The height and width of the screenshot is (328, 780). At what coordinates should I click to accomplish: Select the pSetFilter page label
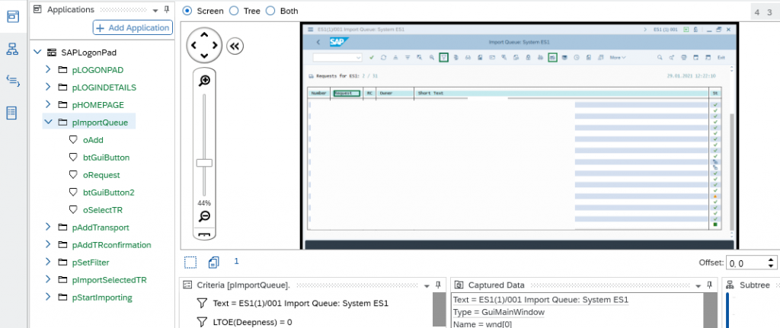pyautogui.click(x=91, y=263)
